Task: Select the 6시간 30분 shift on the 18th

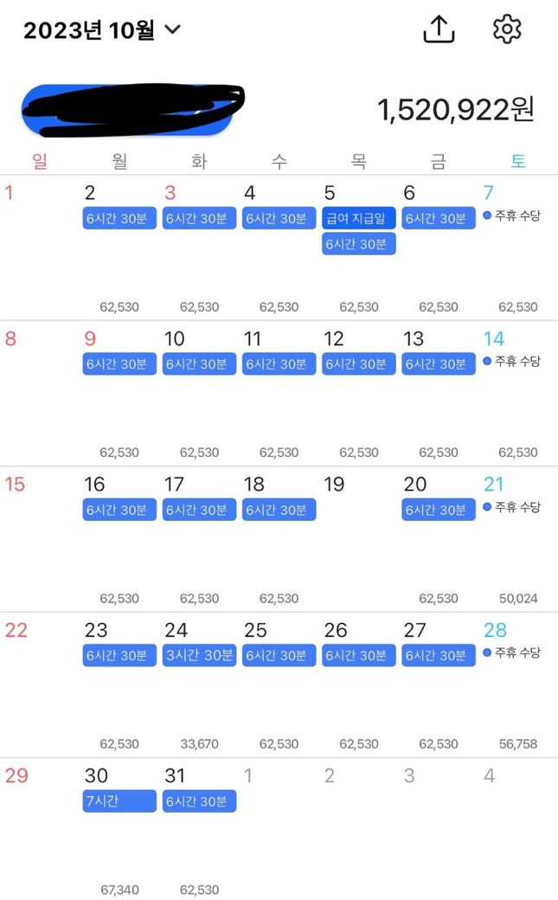Action: coord(279,510)
